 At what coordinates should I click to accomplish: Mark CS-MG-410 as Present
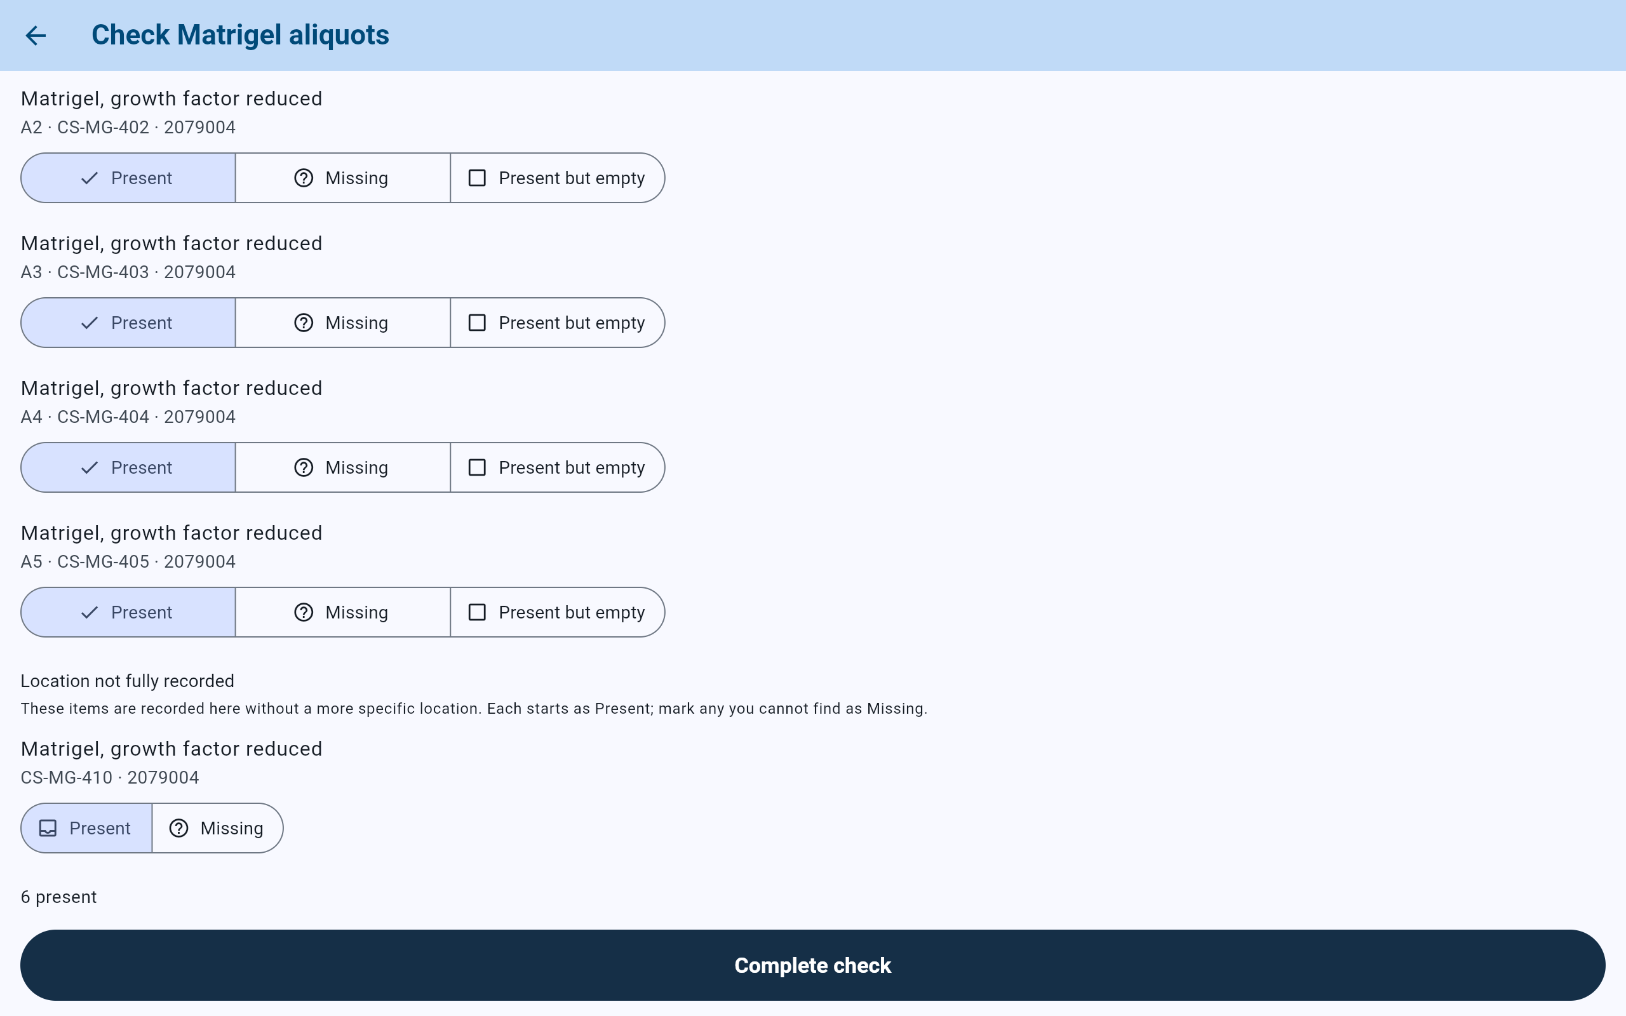coord(86,828)
